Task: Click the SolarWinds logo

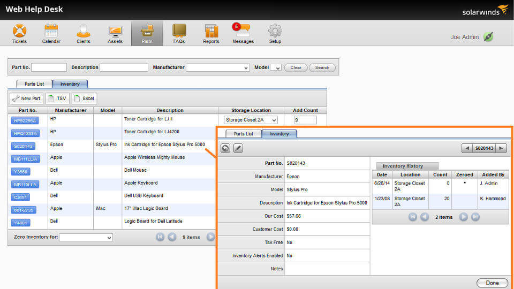Action: tap(485, 11)
